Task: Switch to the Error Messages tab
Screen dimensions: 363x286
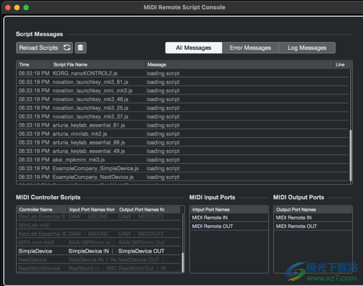Action: pos(250,48)
